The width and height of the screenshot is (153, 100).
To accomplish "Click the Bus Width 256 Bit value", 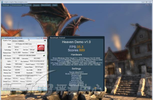I will click(x=39, y=70).
